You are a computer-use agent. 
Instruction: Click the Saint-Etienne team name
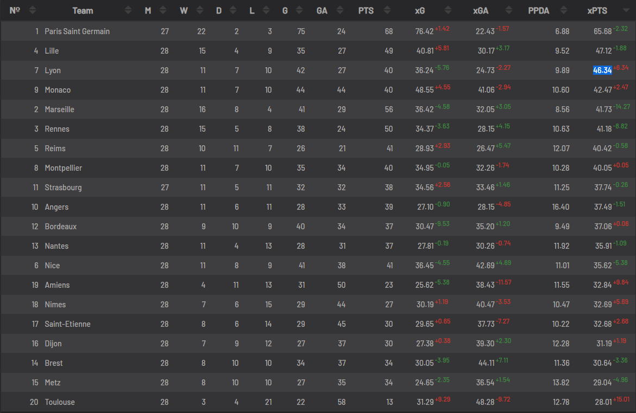point(67,324)
